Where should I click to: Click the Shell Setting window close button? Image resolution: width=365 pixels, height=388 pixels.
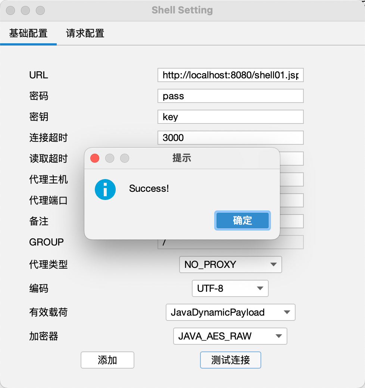point(11,10)
